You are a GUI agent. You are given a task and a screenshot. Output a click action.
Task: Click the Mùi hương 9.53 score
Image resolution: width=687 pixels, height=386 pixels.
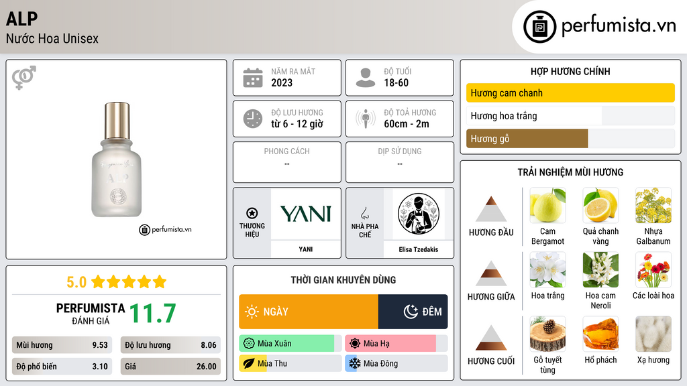(x=62, y=345)
